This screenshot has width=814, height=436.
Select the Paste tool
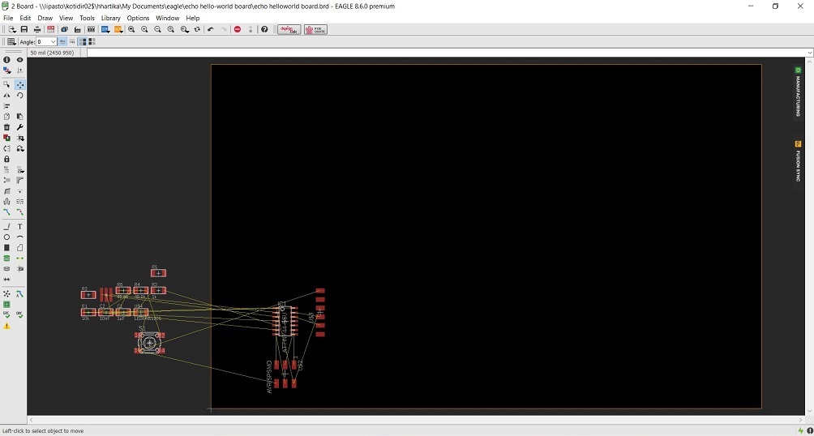[x=19, y=117]
